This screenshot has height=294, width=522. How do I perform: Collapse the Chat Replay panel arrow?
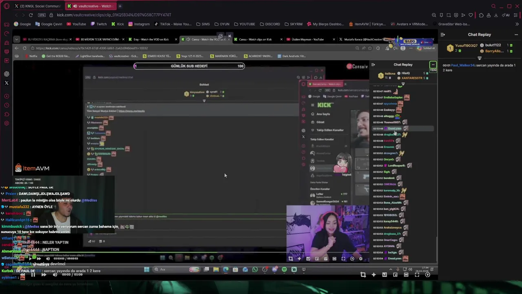click(443, 35)
